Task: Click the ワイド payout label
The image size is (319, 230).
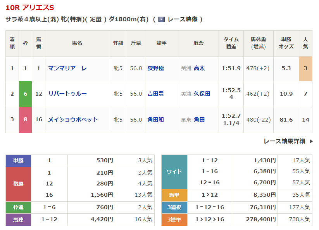Action: (174, 172)
